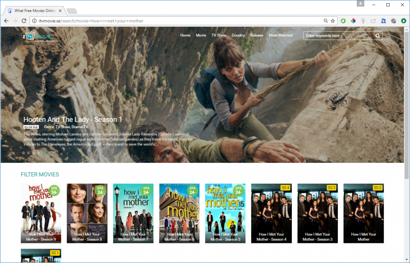410x263 pixels.
Task: Expand the Release menu
Action: [257, 35]
